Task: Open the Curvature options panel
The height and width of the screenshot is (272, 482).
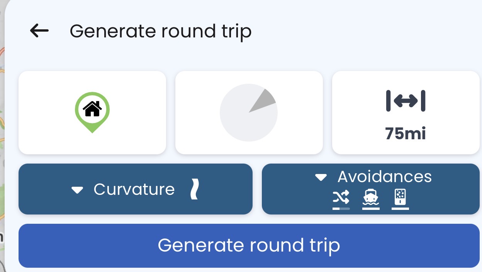Action: (x=134, y=189)
